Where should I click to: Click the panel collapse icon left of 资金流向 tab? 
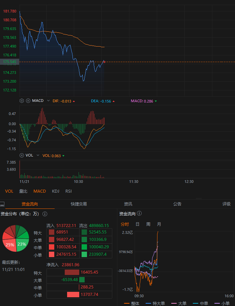(2, 204)
